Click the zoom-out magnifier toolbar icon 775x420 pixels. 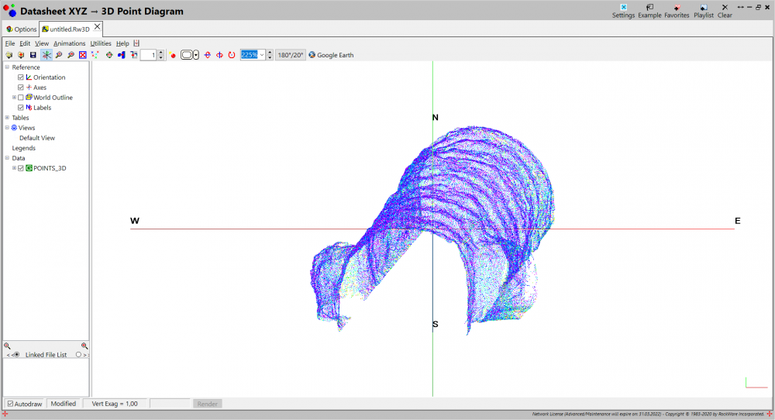pos(71,55)
